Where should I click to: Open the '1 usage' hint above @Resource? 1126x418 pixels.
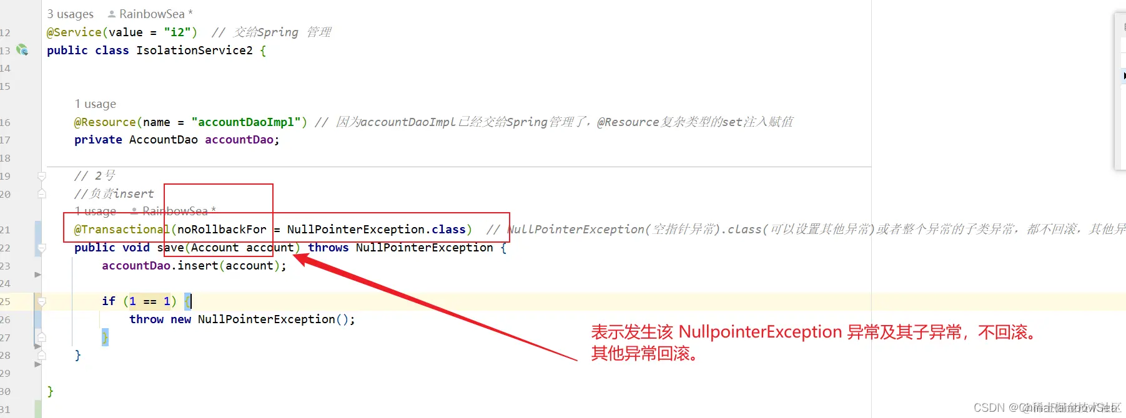[x=96, y=104]
